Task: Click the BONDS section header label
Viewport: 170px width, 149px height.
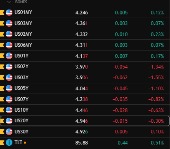Action: 21,2
